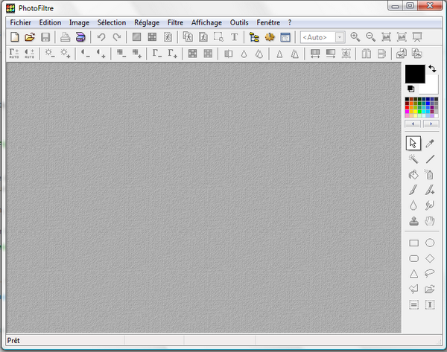Open the Réglage menu
447x352 pixels.
(x=147, y=22)
